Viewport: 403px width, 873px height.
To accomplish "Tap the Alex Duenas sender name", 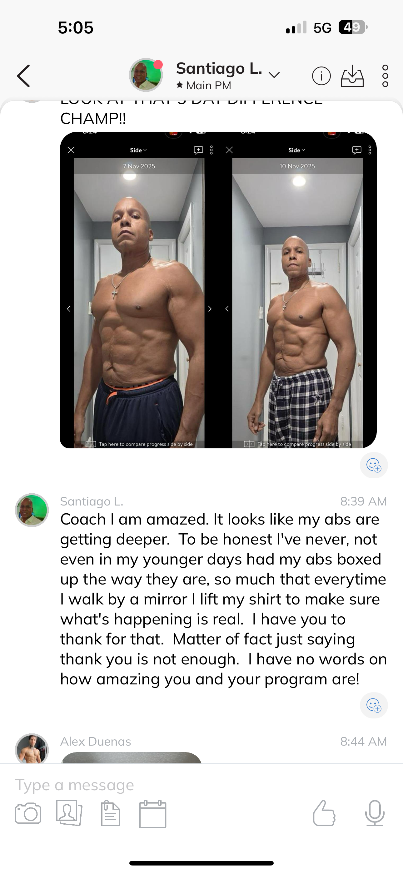I will click(96, 742).
